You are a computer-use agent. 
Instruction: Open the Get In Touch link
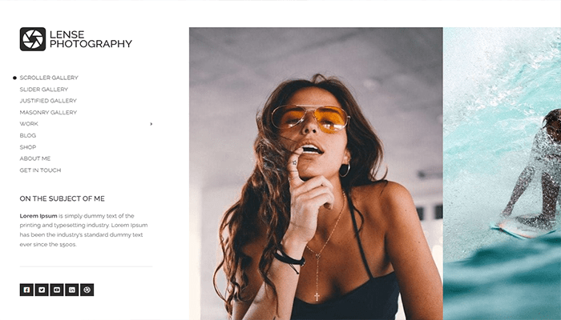coord(40,170)
